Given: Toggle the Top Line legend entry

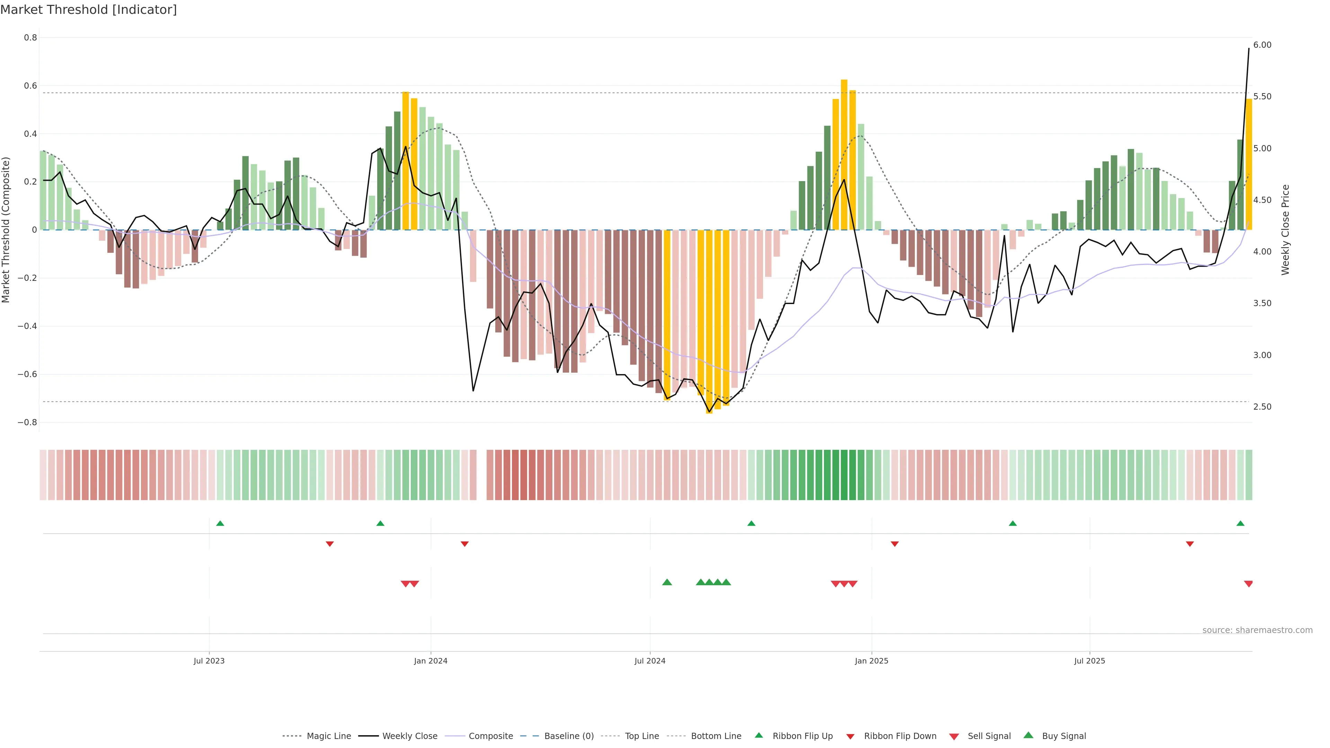Looking at the screenshot, I should click(x=642, y=736).
